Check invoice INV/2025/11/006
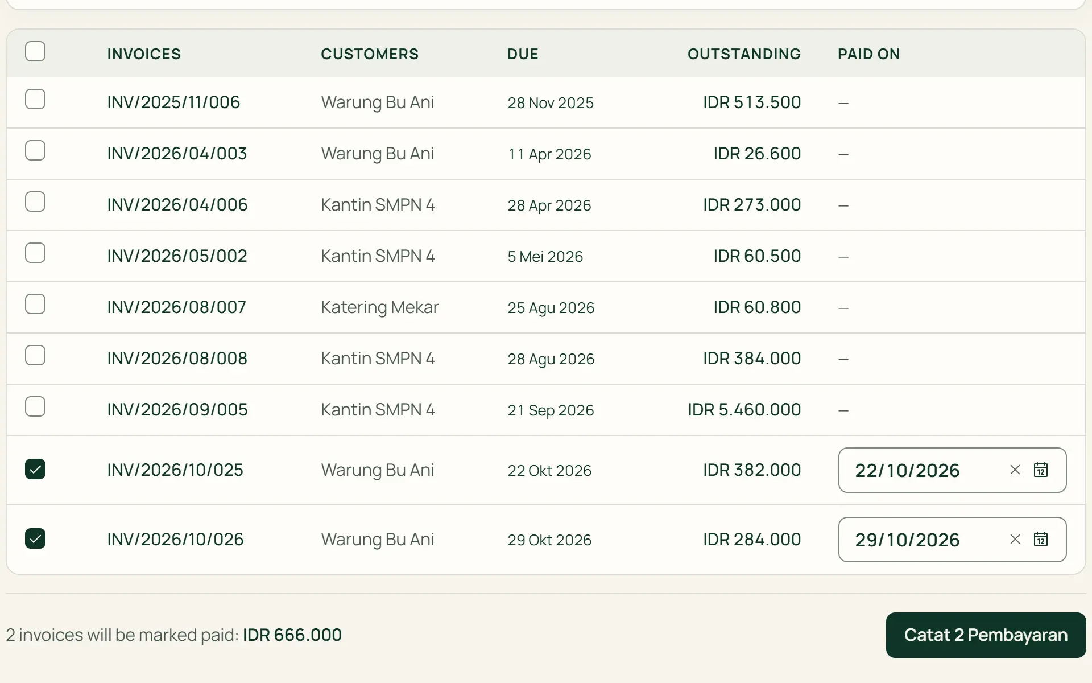The height and width of the screenshot is (683, 1092). (35, 99)
